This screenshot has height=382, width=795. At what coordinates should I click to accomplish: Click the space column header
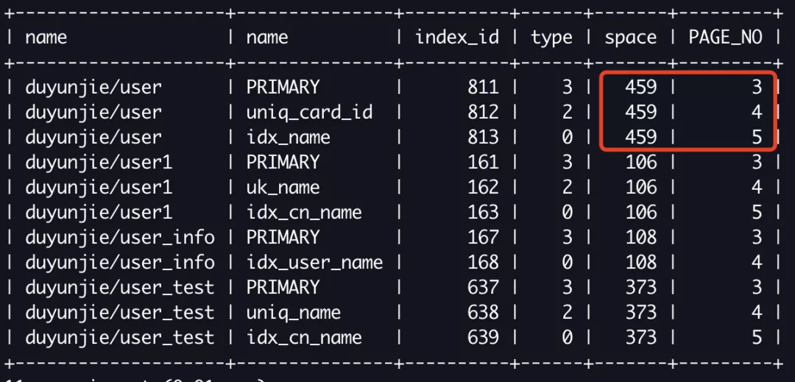click(x=630, y=38)
